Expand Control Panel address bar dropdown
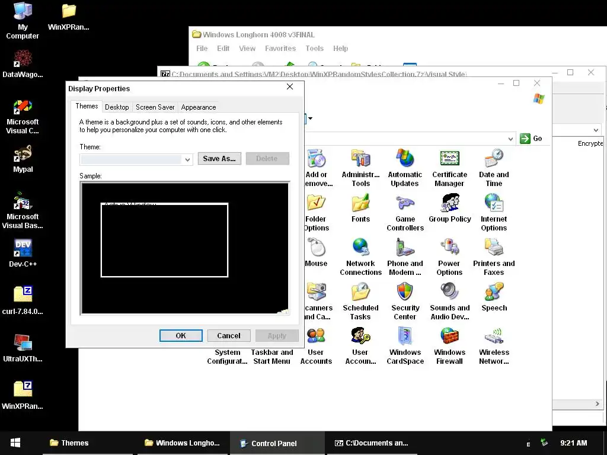Viewport: 607px width, 455px height. pyautogui.click(x=510, y=139)
